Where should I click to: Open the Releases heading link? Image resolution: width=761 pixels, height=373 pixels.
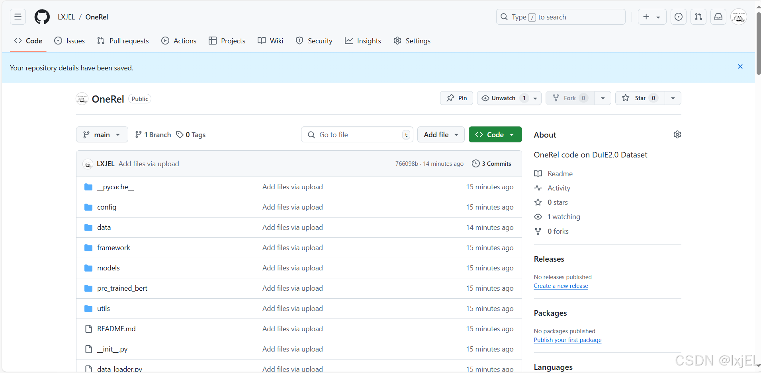click(549, 259)
